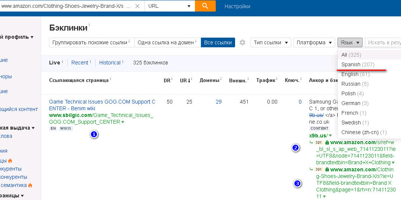This screenshot has width=401, height=200.
Task: Choose Группировать похожие ссылки mode
Action: click(92, 42)
